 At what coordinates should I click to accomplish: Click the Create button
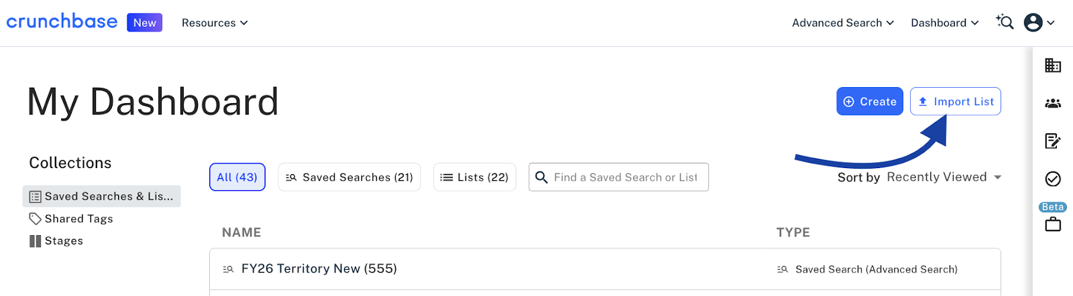[x=869, y=102]
